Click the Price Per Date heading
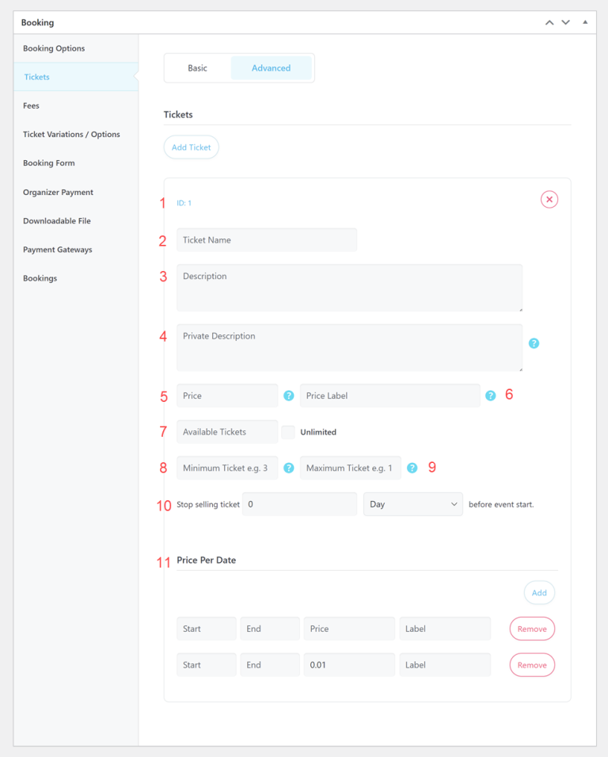The image size is (608, 757). click(x=207, y=560)
